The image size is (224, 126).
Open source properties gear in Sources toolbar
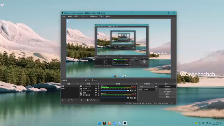click(88, 100)
